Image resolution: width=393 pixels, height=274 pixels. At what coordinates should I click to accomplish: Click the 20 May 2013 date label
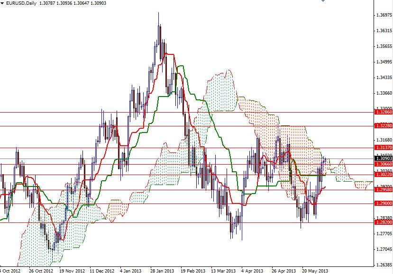click(x=314, y=267)
